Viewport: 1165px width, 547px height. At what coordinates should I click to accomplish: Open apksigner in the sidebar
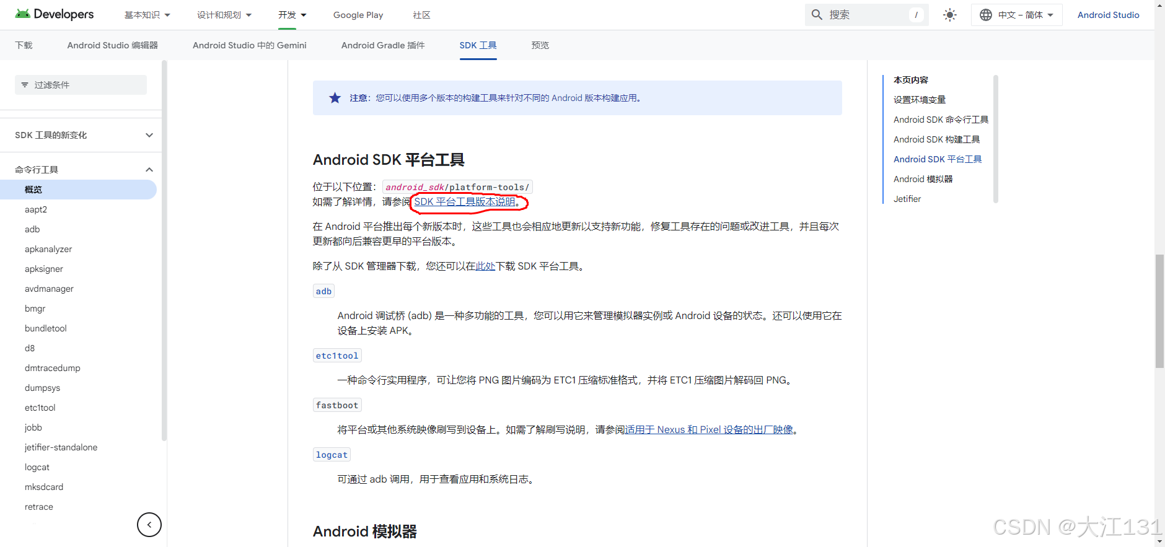coord(44,269)
